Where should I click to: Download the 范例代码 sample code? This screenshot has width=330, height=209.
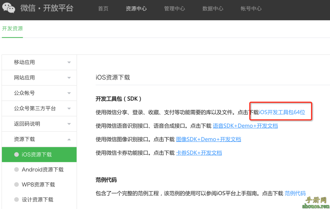(295, 193)
